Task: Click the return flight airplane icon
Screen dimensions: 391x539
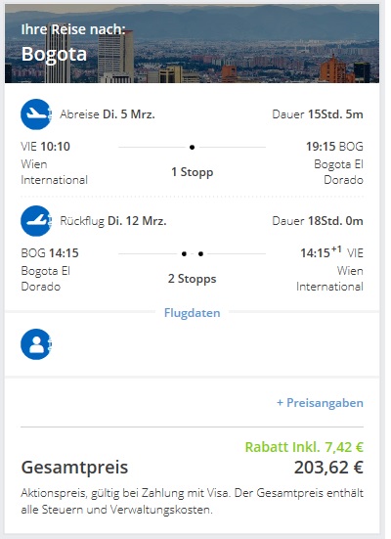Action: point(36,221)
